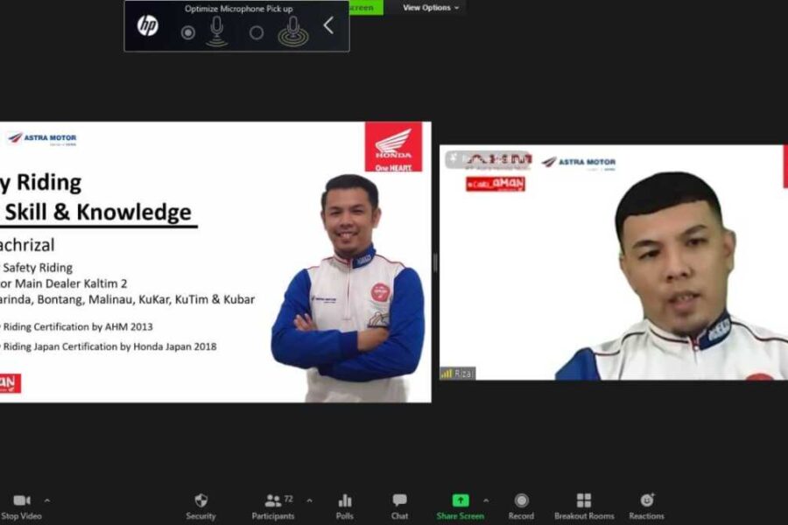Start recording with the Record button

coord(521,500)
